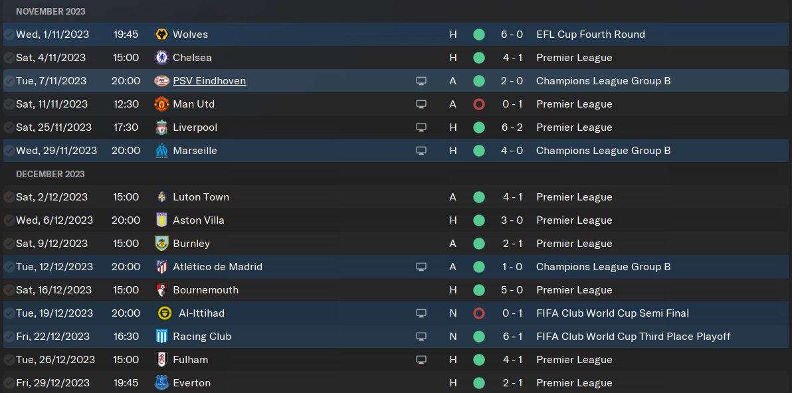
Task: Toggle the checkmark on the Wolves fixture row
Action: 9,35
